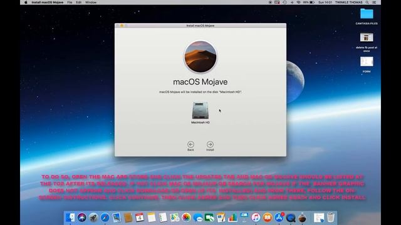Image resolution: width=401 pixels, height=225 pixels.
Task: Open Preview icon in the Dock
Action: pyautogui.click(x=117, y=217)
